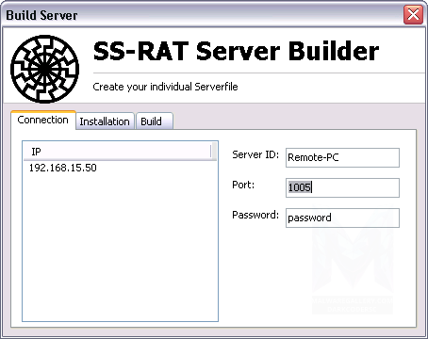
Task: Click the Build Server title bar text
Action: click(x=41, y=15)
